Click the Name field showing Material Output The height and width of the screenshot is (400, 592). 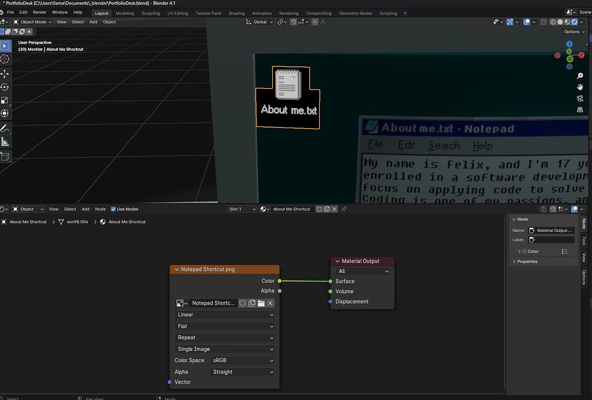point(550,230)
